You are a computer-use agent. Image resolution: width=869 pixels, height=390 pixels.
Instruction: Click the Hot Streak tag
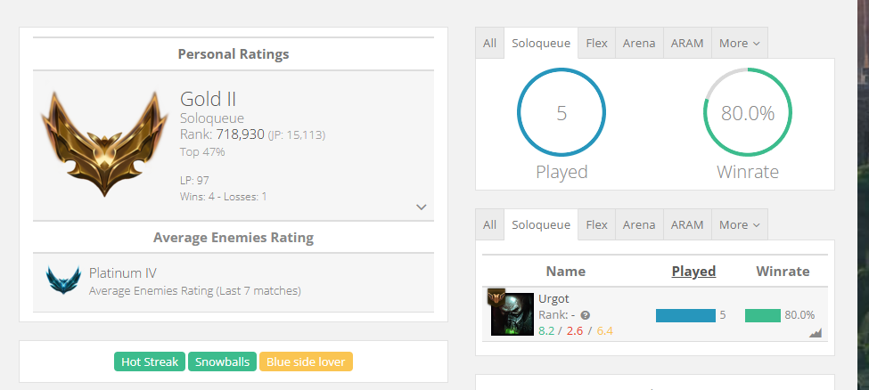point(150,362)
